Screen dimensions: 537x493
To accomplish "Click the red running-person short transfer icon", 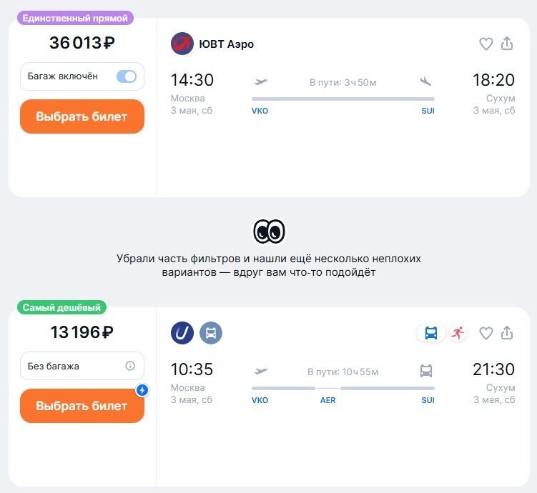I will (x=458, y=333).
